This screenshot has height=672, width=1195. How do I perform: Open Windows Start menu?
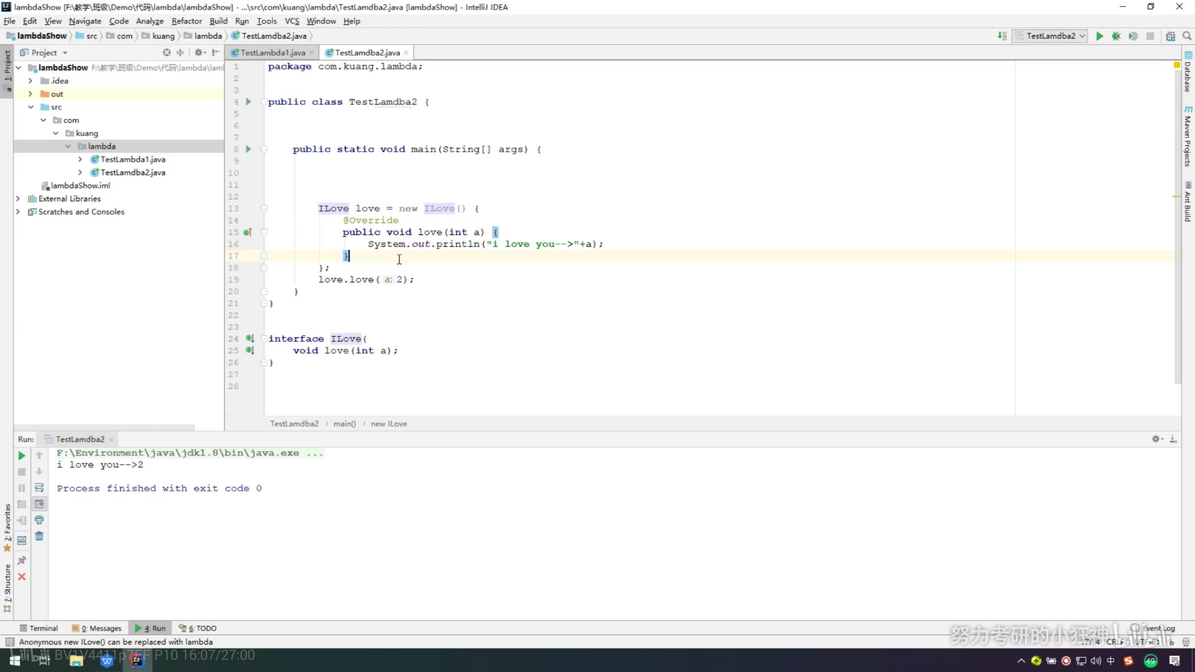[x=15, y=660]
